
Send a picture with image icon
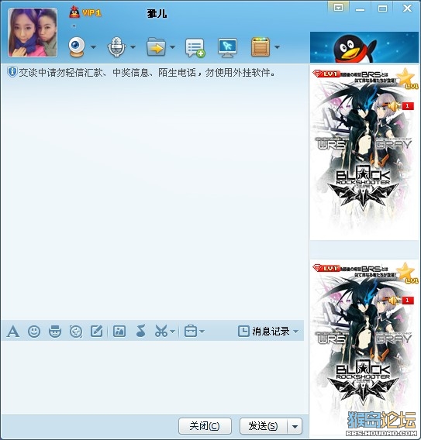click(x=119, y=331)
